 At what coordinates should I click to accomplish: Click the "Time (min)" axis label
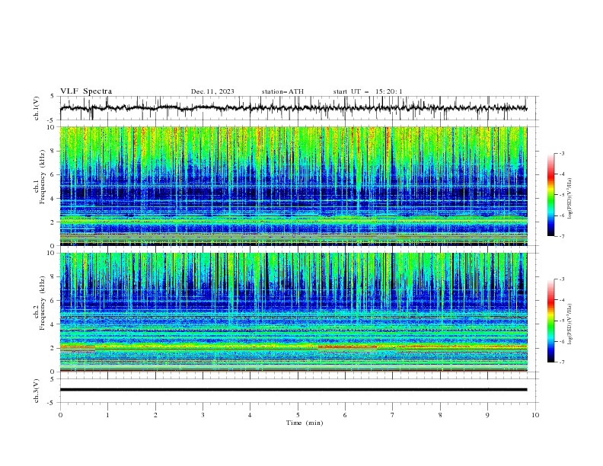tap(305, 423)
